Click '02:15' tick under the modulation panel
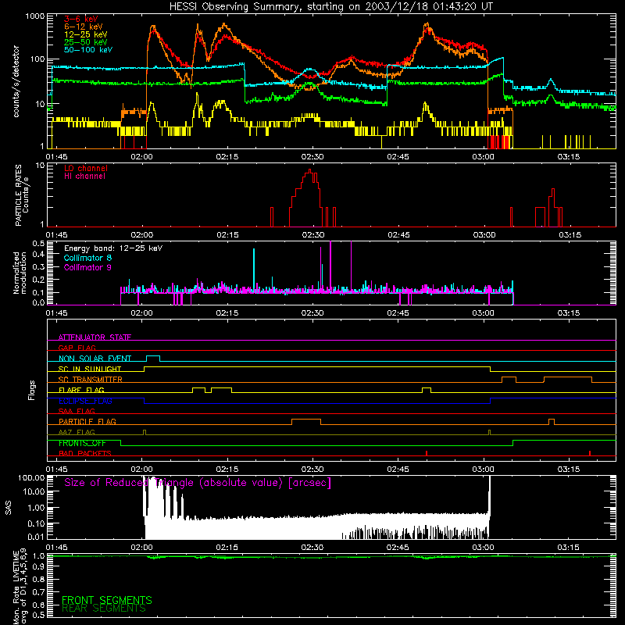Screen dimensions: 625x625 [x=227, y=313]
